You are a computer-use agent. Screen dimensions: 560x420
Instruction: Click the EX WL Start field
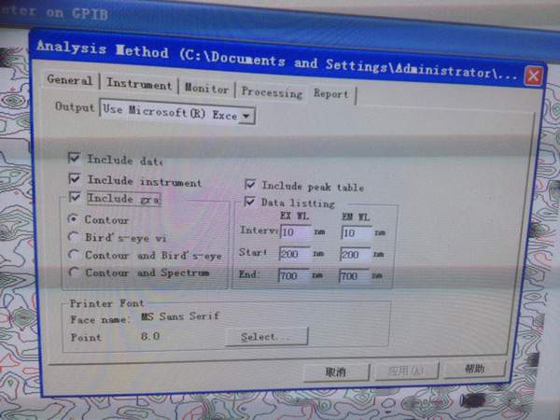(x=295, y=254)
